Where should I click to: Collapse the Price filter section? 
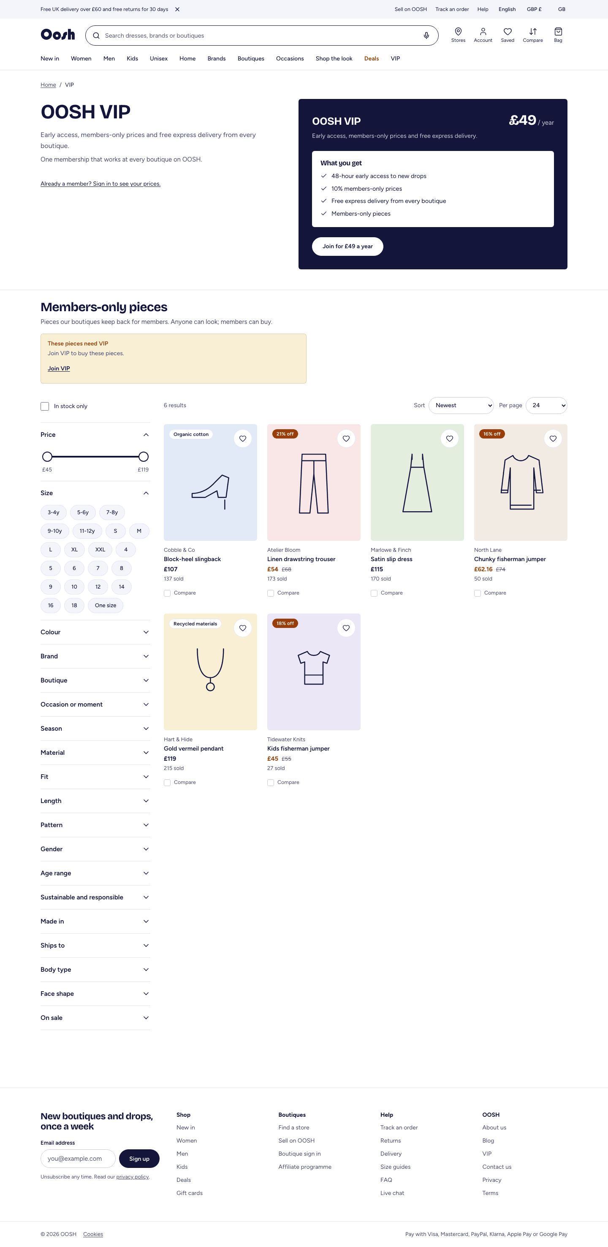pyautogui.click(x=95, y=435)
